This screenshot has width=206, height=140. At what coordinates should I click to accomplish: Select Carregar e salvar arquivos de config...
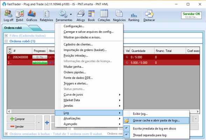(89, 32)
